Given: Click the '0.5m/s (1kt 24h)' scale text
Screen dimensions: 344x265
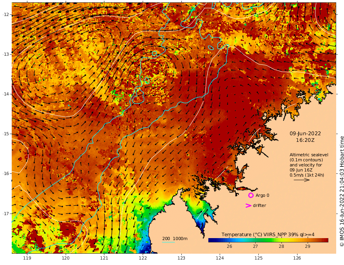Looking at the screenshot, I should point(307,175).
